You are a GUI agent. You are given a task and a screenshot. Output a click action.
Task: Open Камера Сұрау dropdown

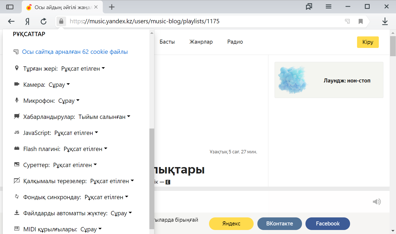coord(59,85)
